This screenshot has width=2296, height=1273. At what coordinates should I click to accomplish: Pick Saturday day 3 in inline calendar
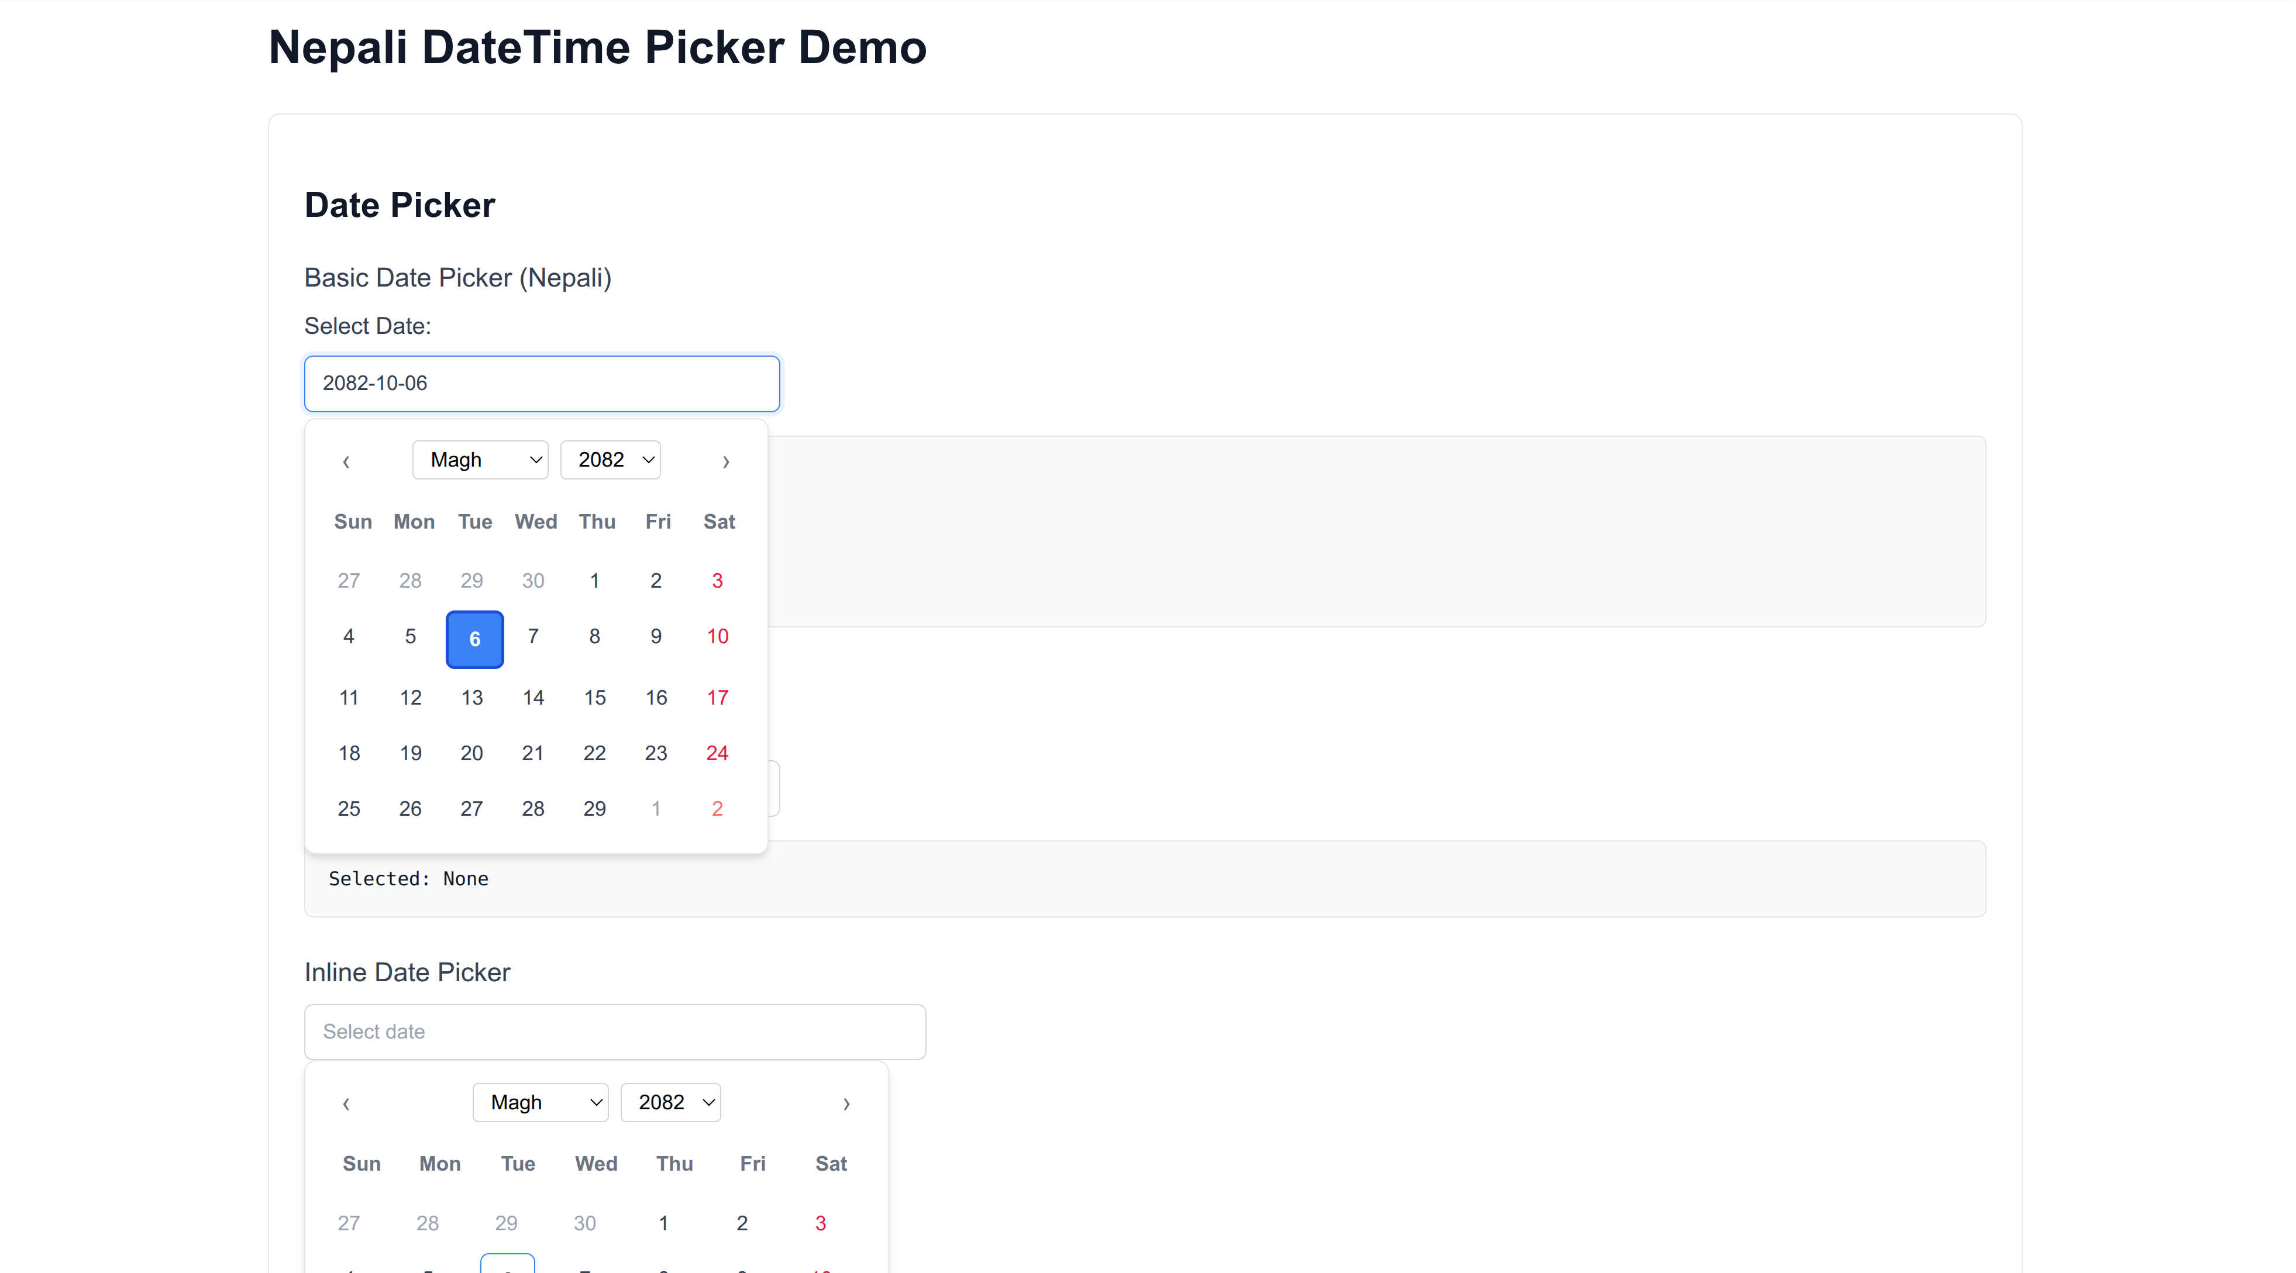tap(820, 1223)
